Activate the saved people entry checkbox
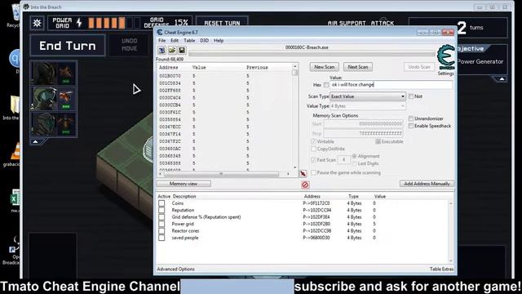This screenshot has height=294, width=522. (x=161, y=238)
